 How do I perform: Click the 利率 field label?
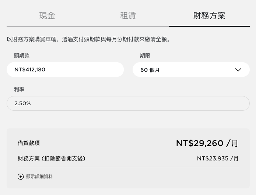point(19,89)
